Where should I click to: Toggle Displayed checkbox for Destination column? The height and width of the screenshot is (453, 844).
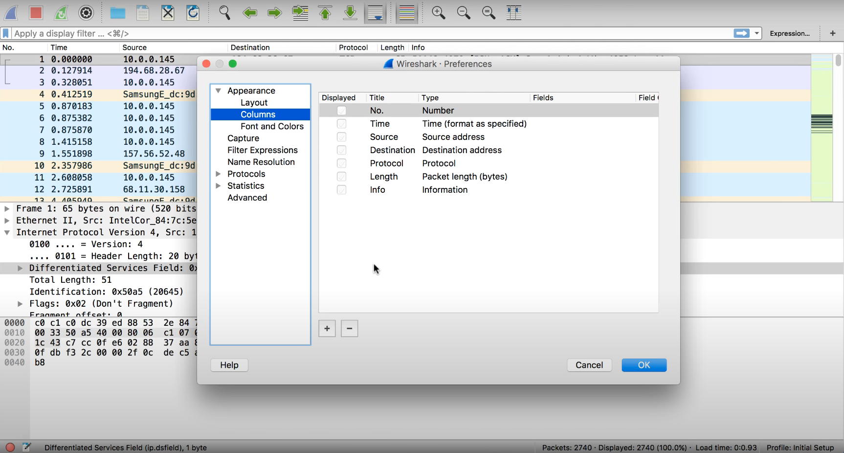341,150
